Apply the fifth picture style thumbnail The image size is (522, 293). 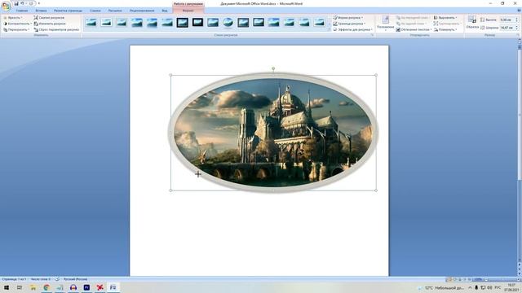[x=152, y=23]
